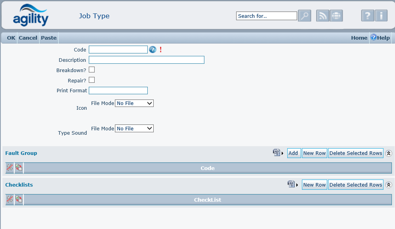Click Delete Selected Rows under Checklists
The width and height of the screenshot is (395, 229).
pyautogui.click(x=355, y=184)
